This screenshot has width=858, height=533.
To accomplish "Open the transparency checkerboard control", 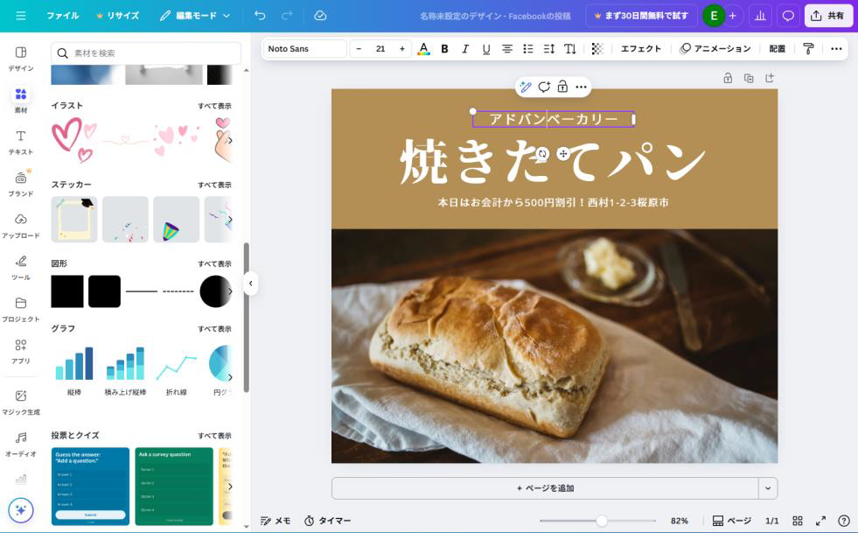I will [x=597, y=49].
